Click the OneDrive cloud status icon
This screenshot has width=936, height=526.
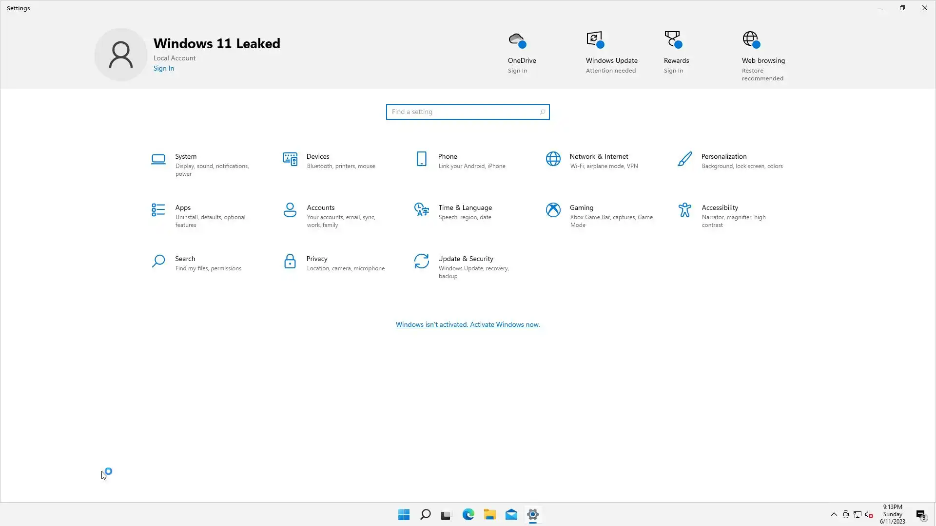coord(517,40)
